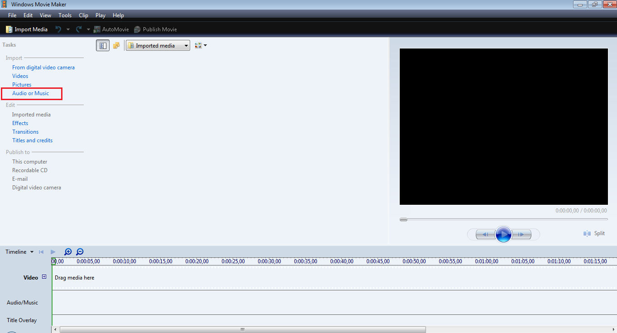The height and width of the screenshot is (333, 617).
Task: Open Publish Movie from the toolbar
Action: (x=155, y=29)
